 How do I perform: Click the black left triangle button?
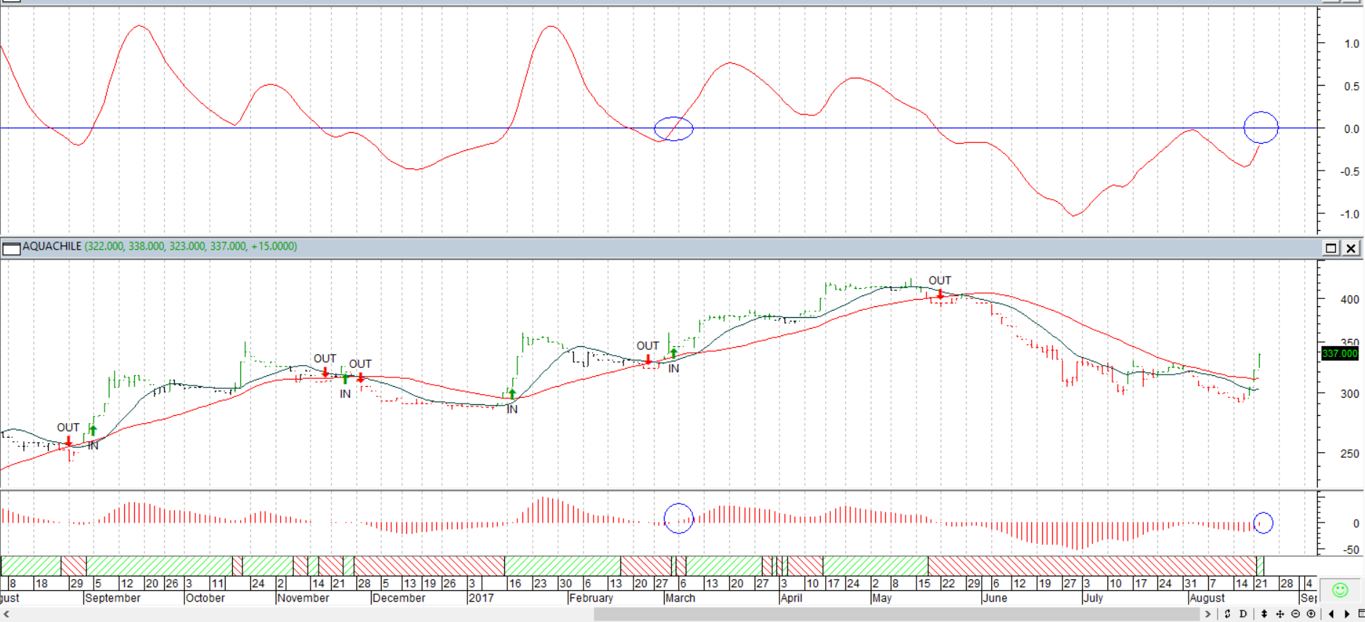click(x=1331, y=614)
